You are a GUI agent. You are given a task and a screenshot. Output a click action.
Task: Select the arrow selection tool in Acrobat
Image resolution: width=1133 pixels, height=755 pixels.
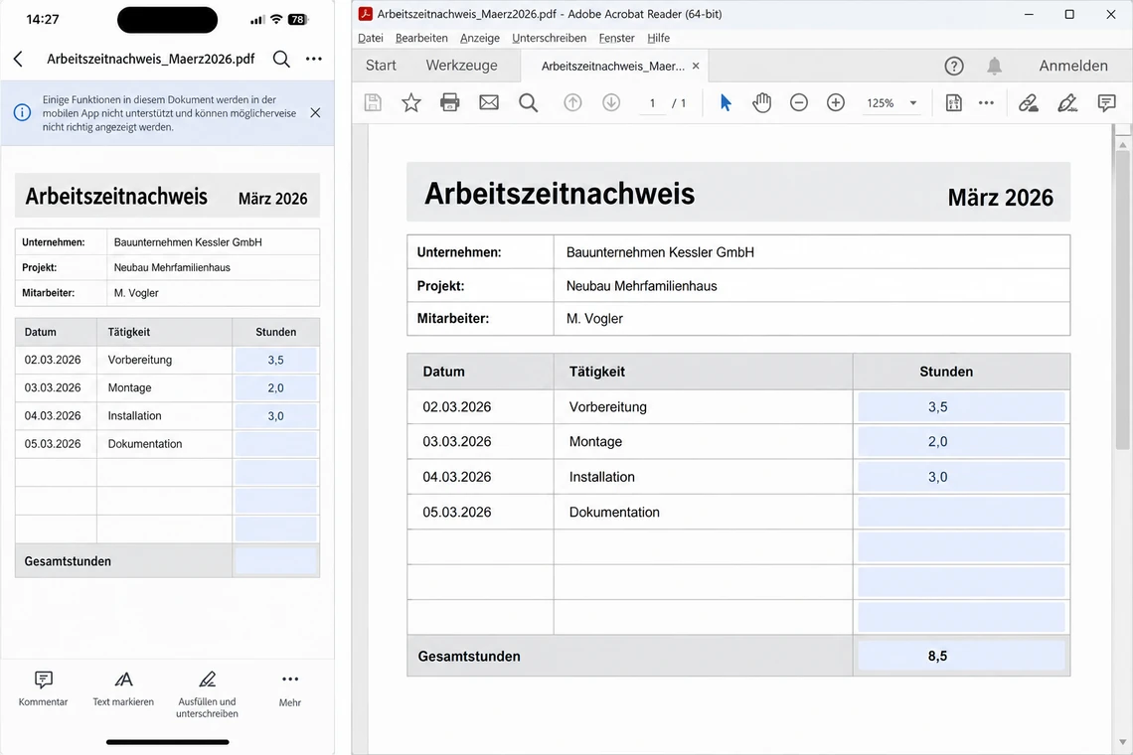[x=726, y=102]
